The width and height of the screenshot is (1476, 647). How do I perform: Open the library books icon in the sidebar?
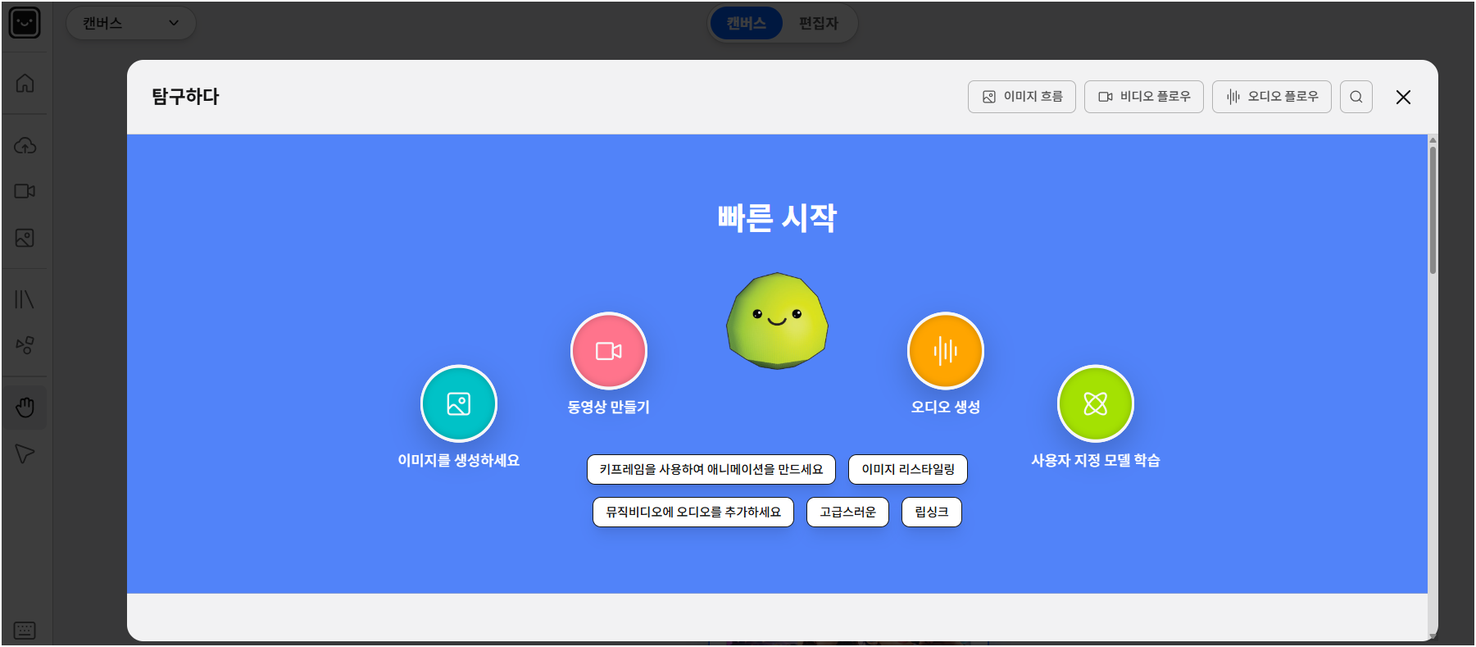click(25, 299)
